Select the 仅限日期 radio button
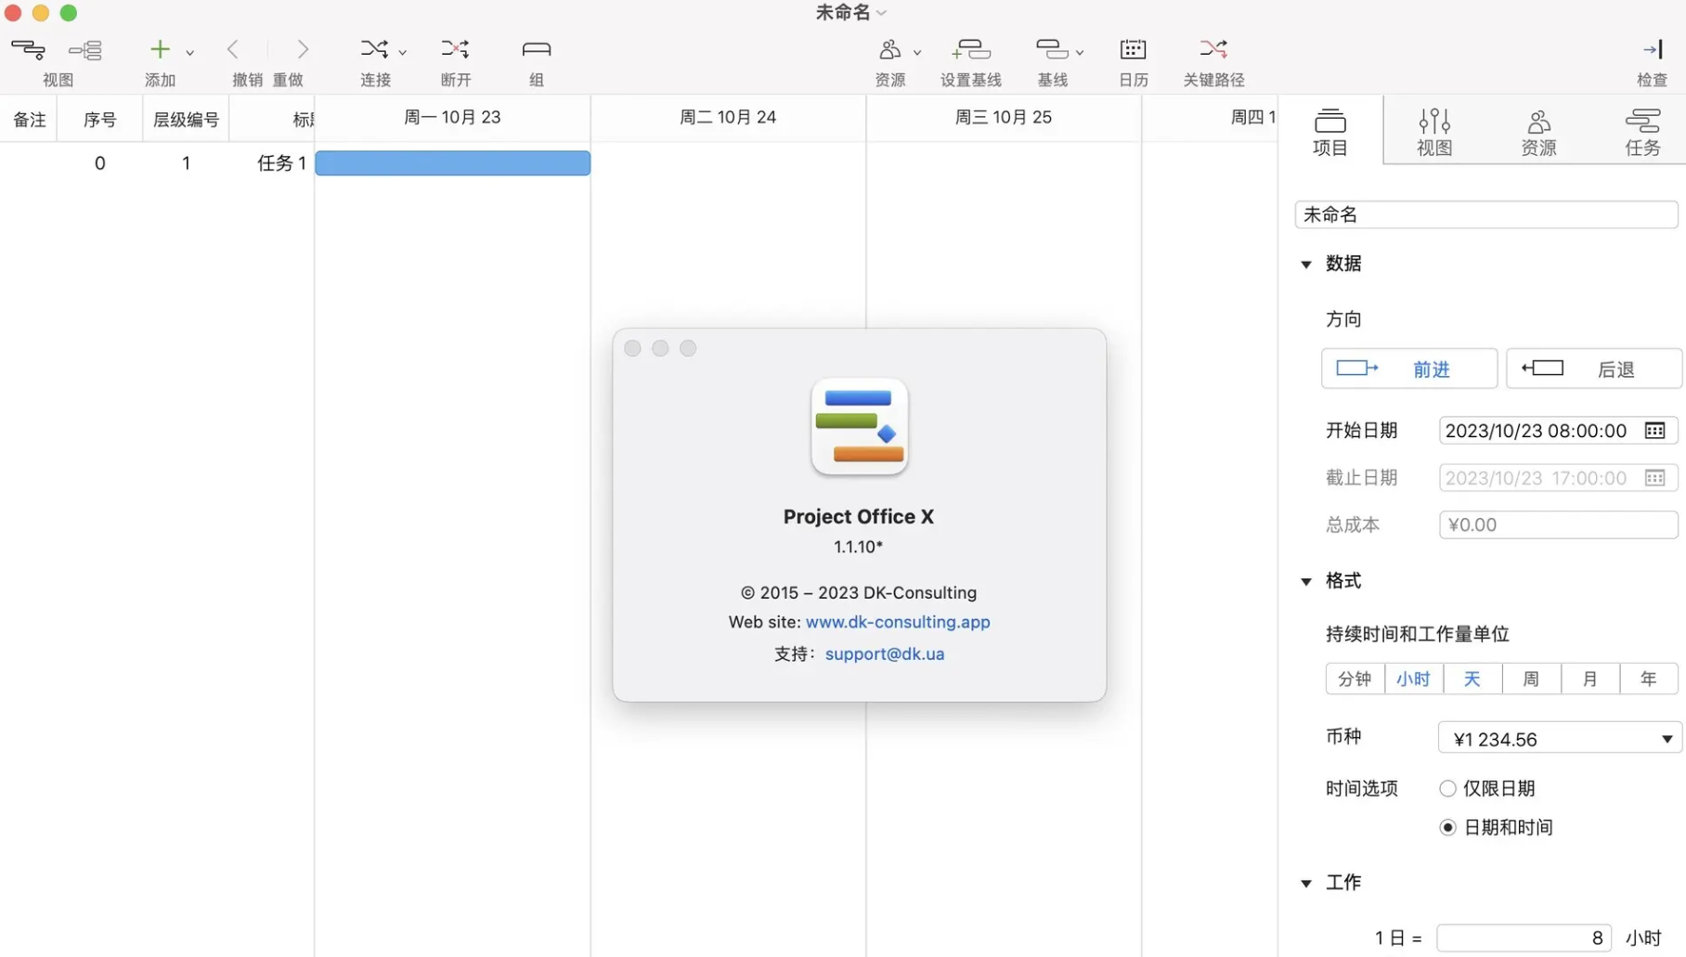Viewport: 1686px width, 957px height. 1448,787
